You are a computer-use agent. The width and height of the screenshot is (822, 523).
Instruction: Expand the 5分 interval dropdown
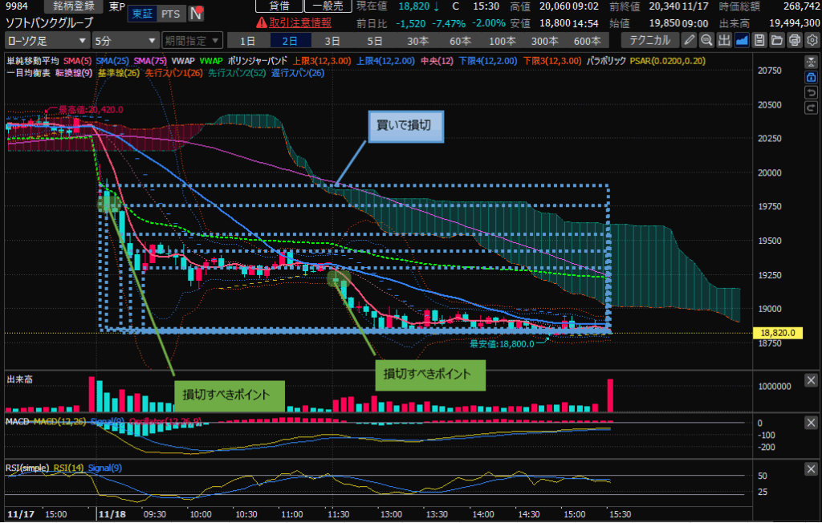(125, 40)
